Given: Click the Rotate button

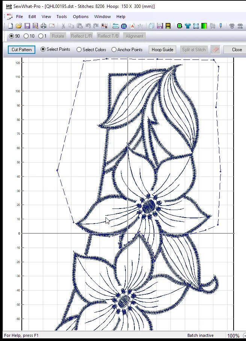Looking at the screenshot, I should click(x=58, y=36).
